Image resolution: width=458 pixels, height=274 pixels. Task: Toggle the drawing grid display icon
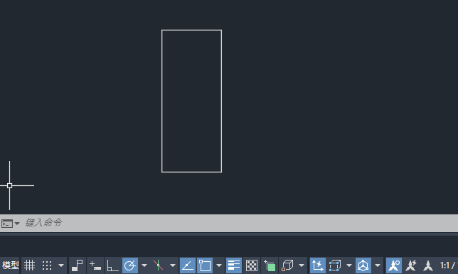click(x=29, y=265)
